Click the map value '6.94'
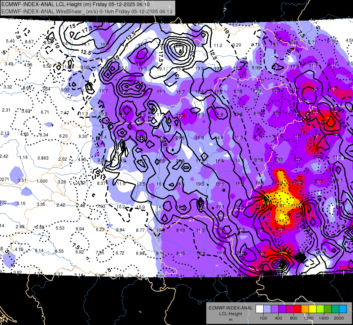353x325 pixels. [80, 229]
